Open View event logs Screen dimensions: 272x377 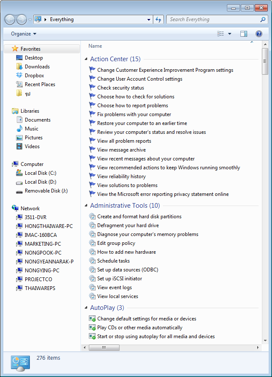(x=115, y=287)
